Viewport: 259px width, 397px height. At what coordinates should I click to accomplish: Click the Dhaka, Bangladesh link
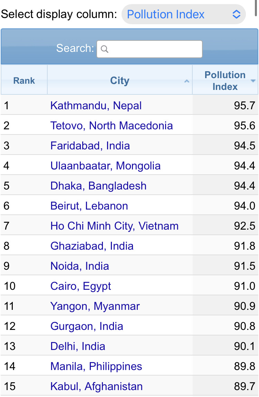98,186
